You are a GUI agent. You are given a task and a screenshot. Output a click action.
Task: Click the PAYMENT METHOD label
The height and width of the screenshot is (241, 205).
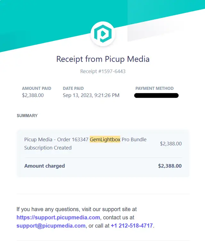tap(154, 88)
